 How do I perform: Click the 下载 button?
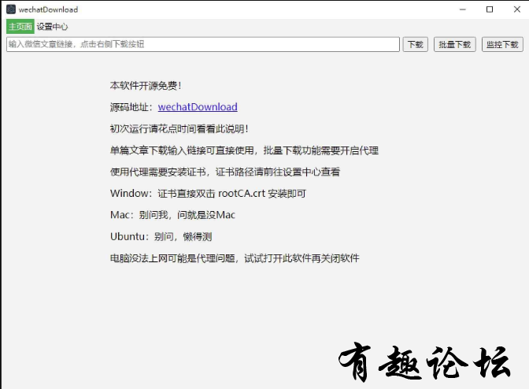416,45
